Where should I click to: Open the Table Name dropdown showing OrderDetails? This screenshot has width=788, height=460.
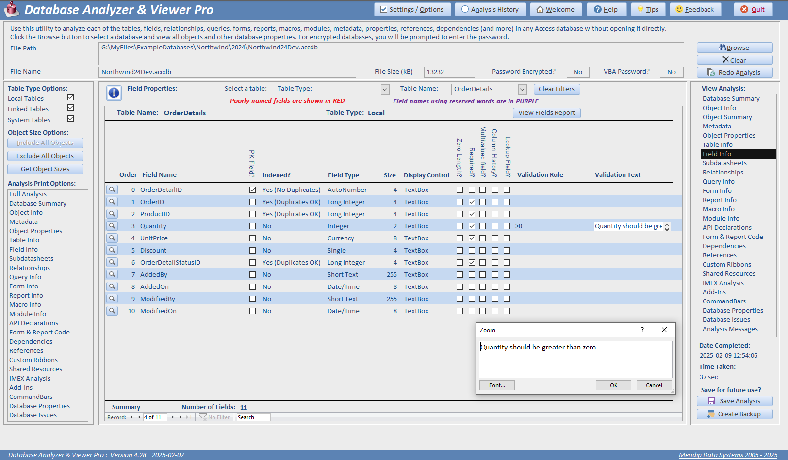(x=522, y=89)
